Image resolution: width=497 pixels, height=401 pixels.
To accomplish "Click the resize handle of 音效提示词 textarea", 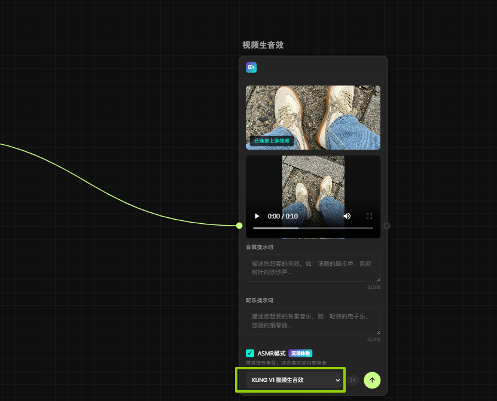I will tap(377, 278).
